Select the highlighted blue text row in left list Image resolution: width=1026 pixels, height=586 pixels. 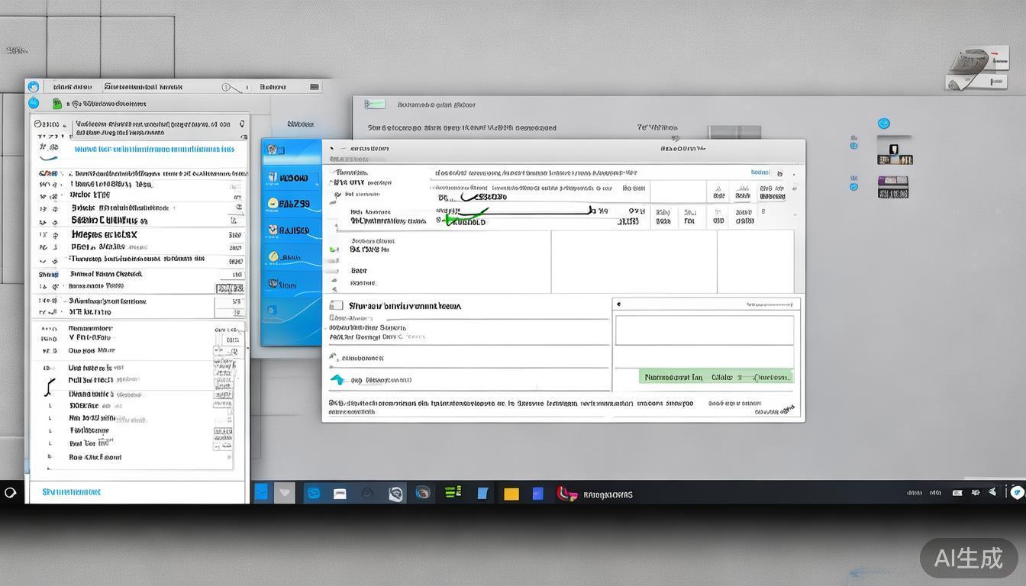point(153,150)
